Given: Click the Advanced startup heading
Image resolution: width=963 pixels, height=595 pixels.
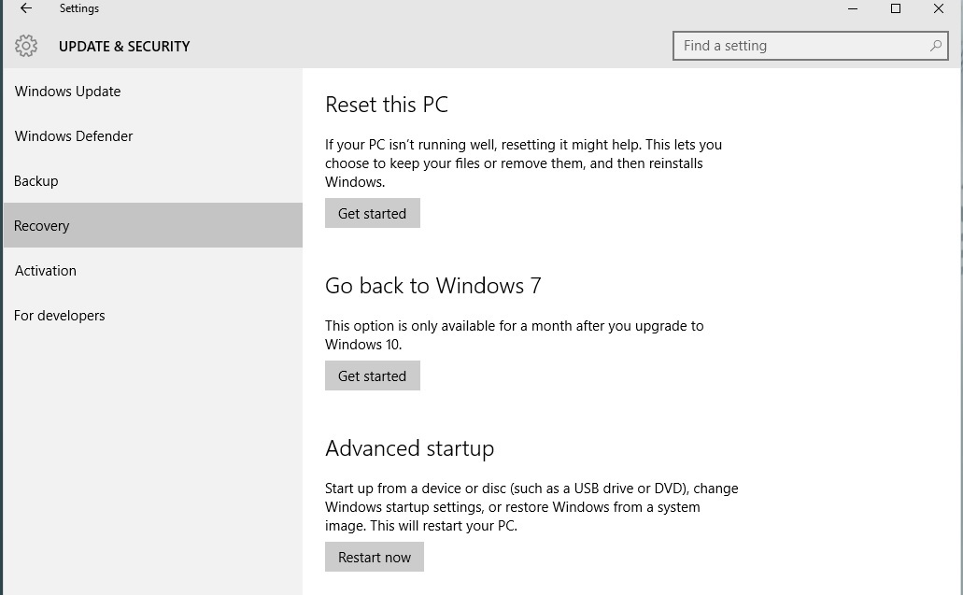Looking at the screenshot, I should pyautogui.click(x=409, y=448).
